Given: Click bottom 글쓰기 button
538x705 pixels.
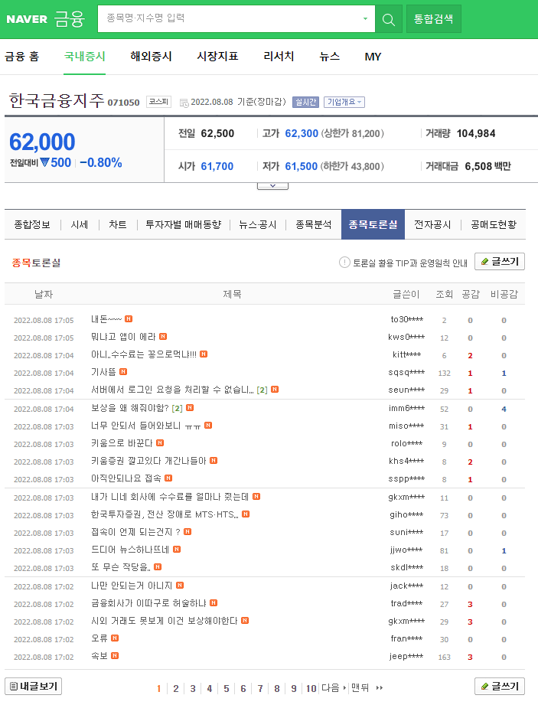Looking at the screenshot, I should [499, 686].
